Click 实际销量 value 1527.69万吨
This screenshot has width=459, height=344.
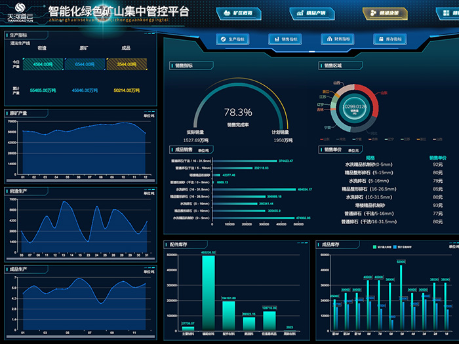[196, 140]
